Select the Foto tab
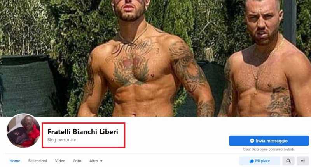 (x=77, y=161)
